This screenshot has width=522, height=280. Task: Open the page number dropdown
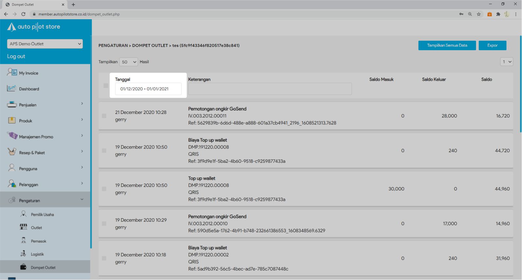[x=506, y=62]
